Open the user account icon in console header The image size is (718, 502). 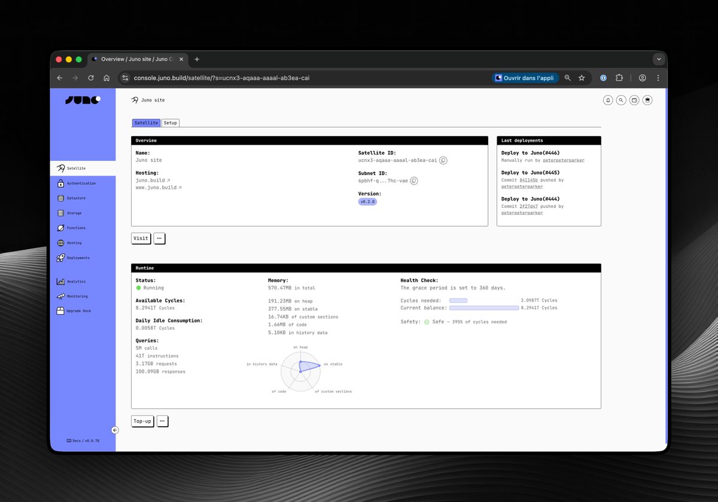point(647,100)
